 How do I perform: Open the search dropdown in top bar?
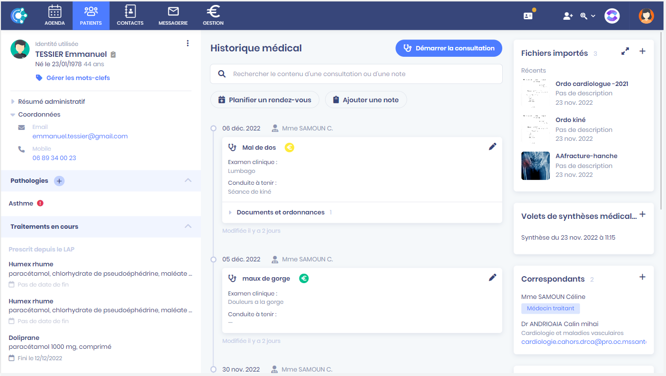(587, 16)
